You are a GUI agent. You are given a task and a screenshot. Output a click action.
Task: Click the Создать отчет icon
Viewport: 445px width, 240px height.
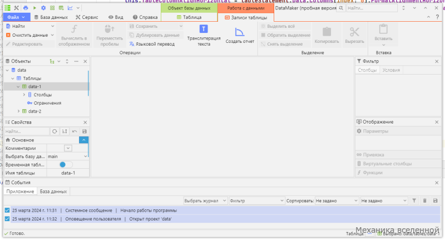240,32
